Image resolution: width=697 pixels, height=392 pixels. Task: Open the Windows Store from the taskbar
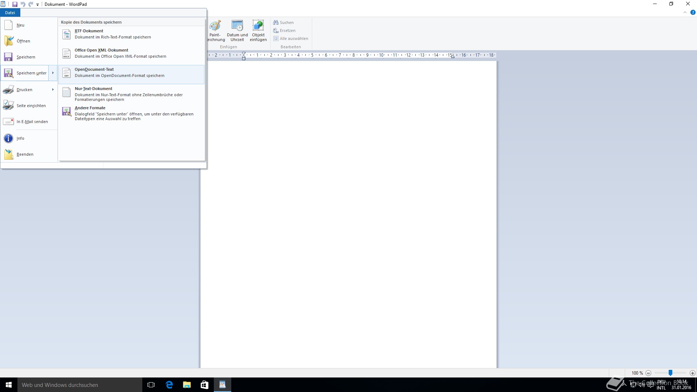pyautogui.click(x=205, y=385)
